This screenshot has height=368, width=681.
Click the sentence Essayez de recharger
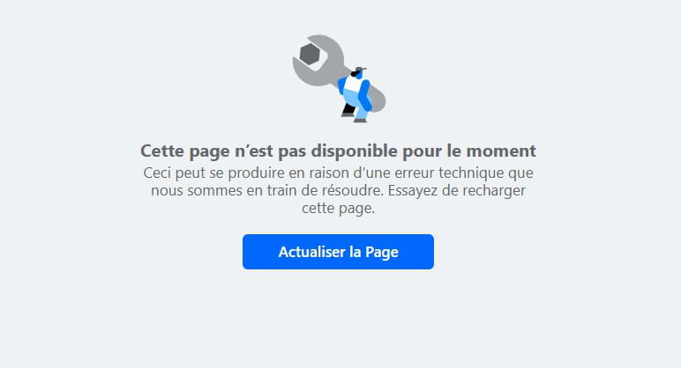(456, 191)
